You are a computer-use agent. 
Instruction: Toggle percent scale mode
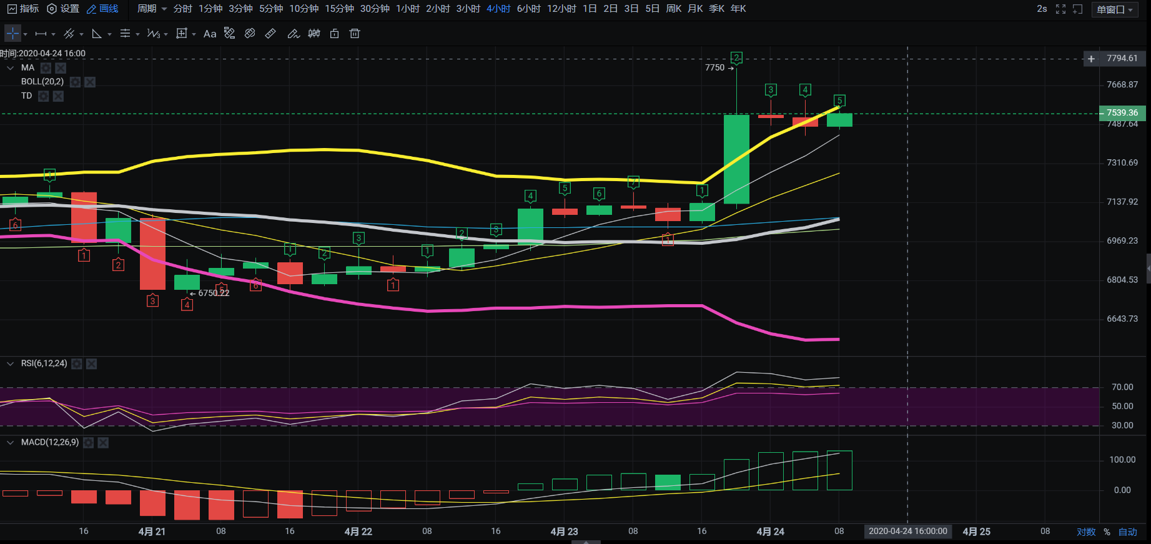pos(1107,532)
